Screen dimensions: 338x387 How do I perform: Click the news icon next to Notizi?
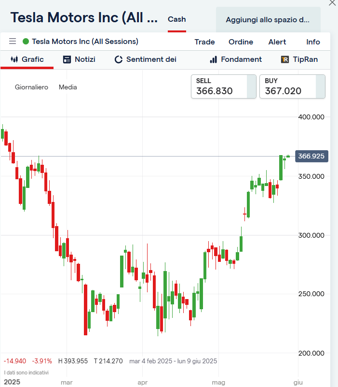tap(67, 59)
